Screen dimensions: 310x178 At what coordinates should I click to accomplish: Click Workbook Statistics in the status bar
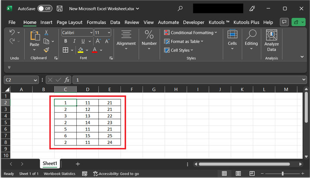[x=59, y=173]
